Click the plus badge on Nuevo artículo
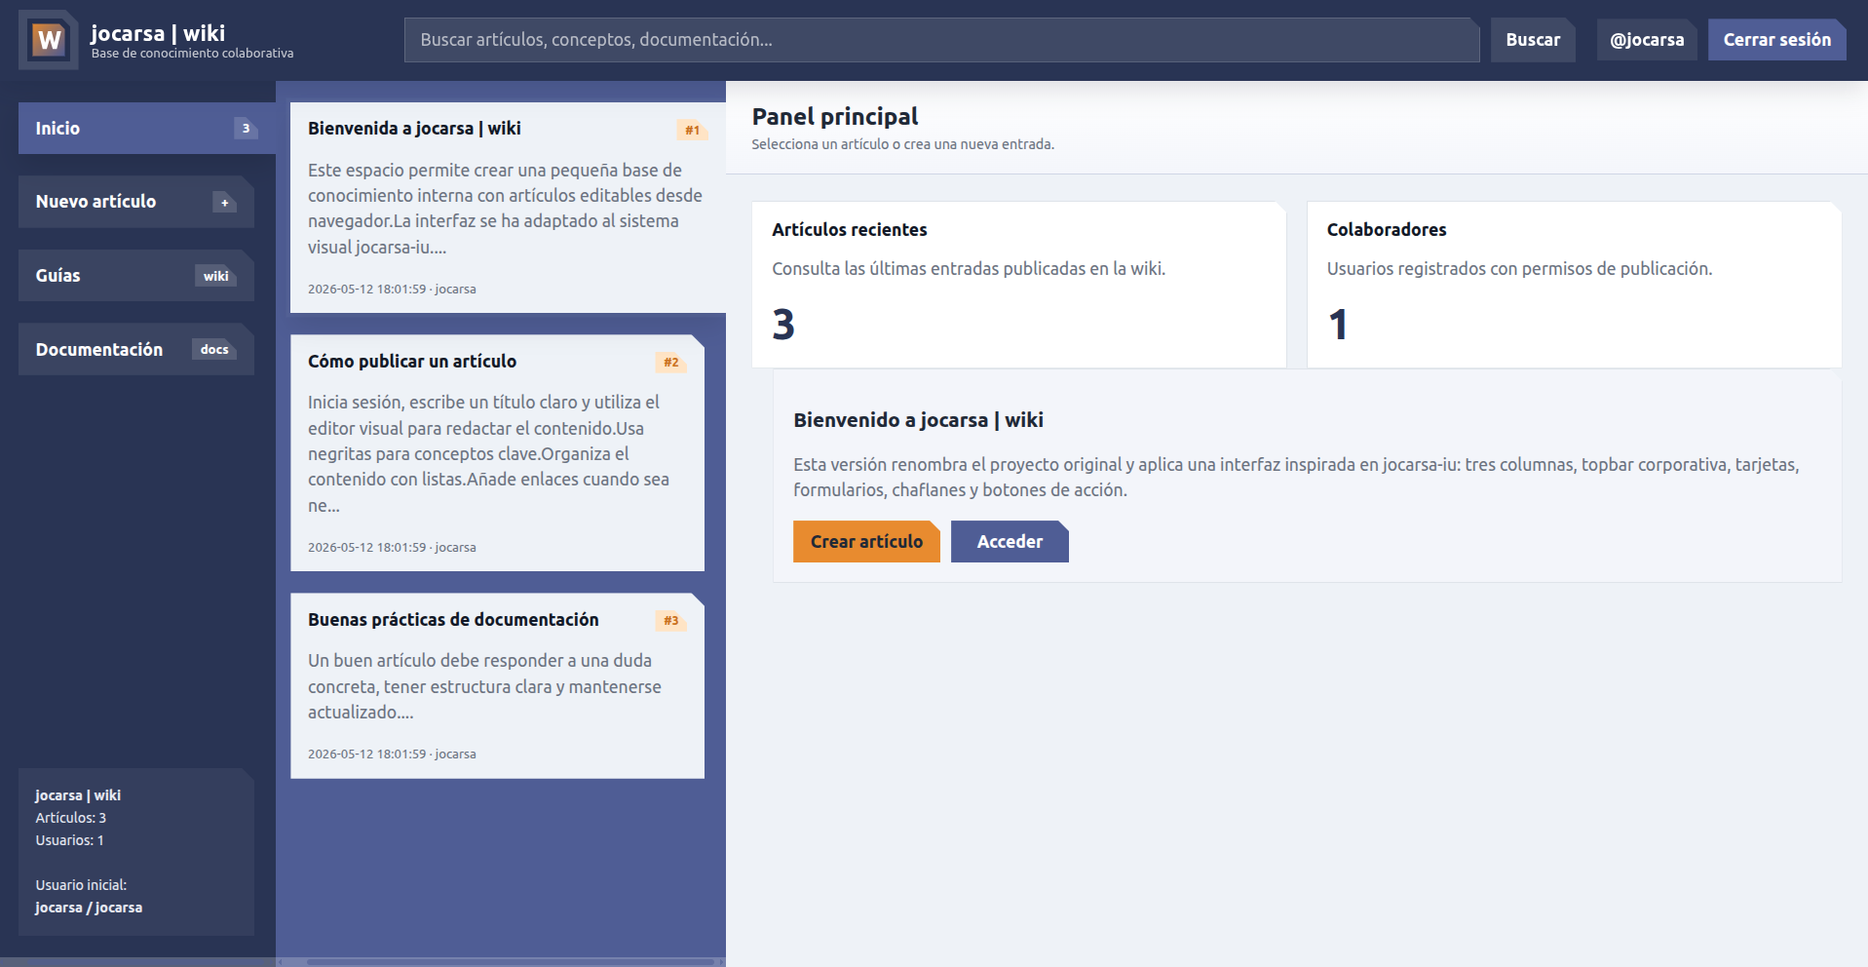Screen dimensions: 1868x967 coord(224,203)
